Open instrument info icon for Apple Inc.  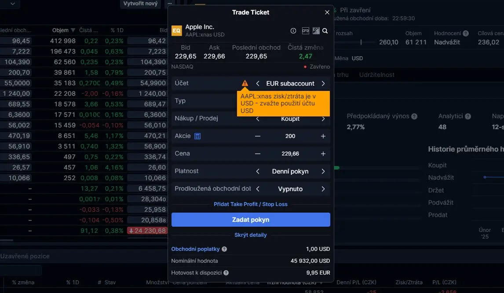coord(293,31)
